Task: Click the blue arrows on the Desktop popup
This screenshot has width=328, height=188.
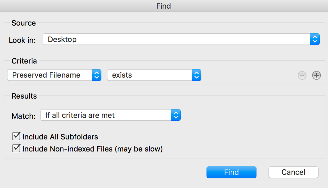Action: click(x=315, y=39)
